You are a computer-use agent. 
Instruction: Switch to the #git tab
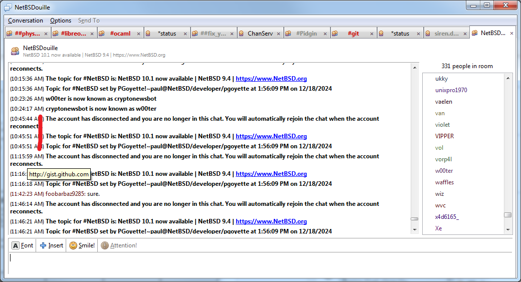click(354, 34)
